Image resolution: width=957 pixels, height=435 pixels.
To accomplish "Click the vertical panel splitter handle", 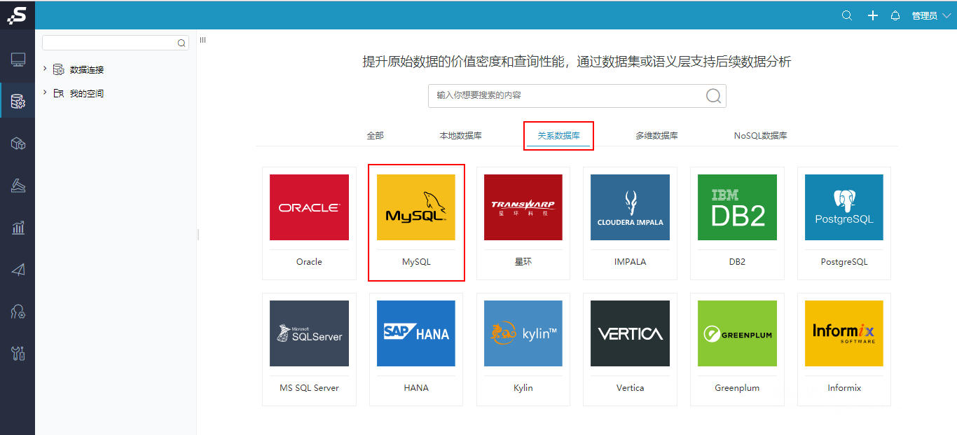I will [198, 235].
